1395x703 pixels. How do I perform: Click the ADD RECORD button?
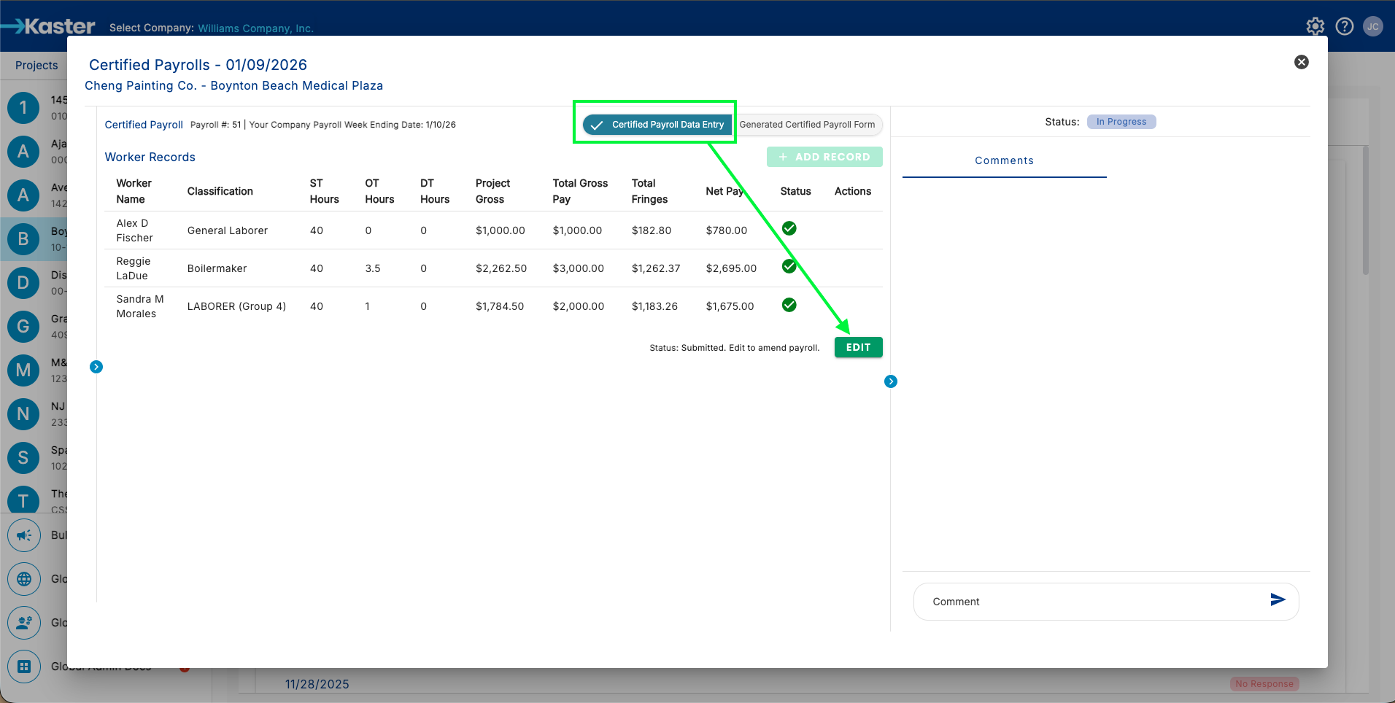[x=824, y=157]
